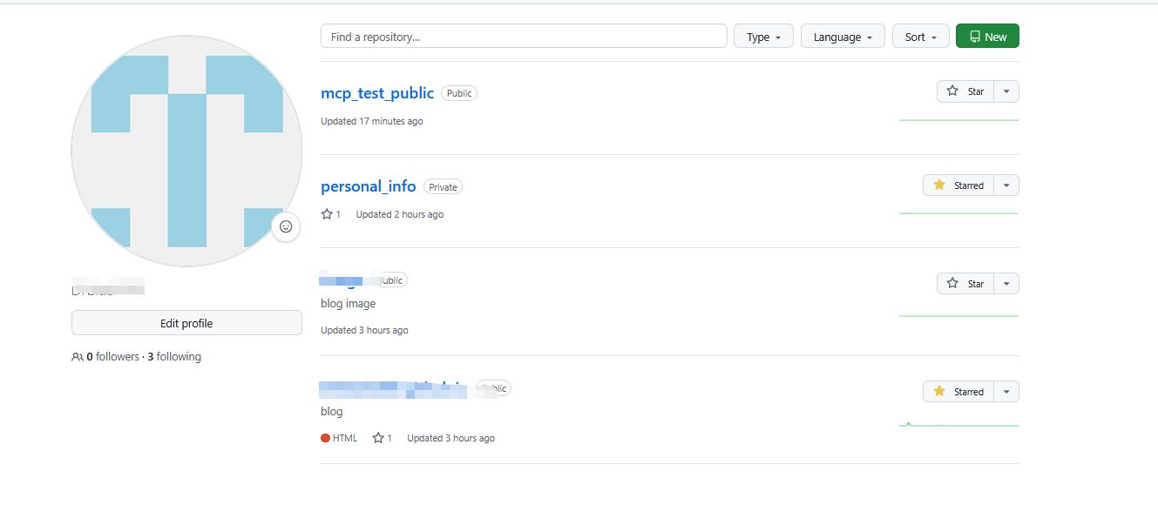Open the personal_info repository link
This screenshot has width=1158, height=512.
(369, 186)
